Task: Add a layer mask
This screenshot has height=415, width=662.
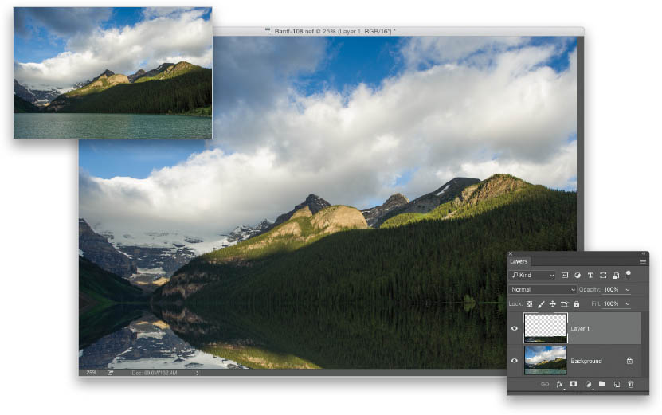Action: pyautogui.click(x=573, y=384)
